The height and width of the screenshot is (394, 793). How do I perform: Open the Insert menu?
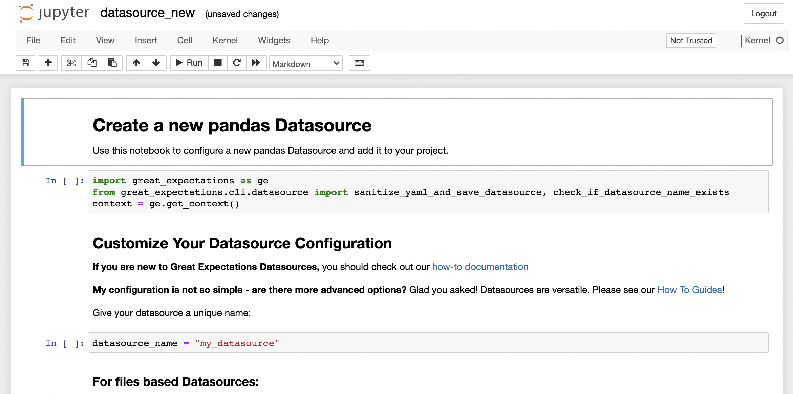point(146,41)
